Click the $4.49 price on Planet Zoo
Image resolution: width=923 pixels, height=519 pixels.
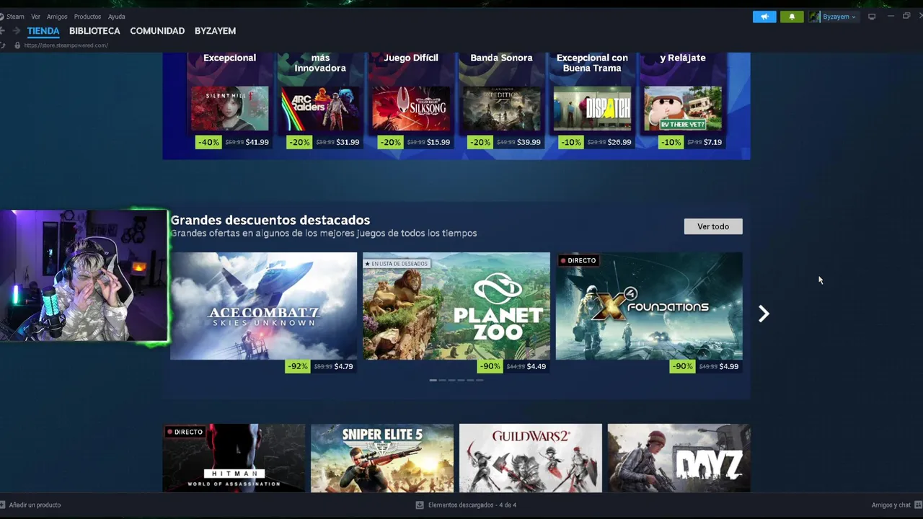coord(536,366)
